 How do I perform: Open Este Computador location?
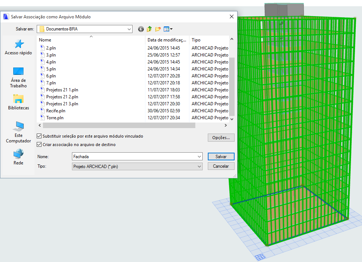click(x=18, y=132)
